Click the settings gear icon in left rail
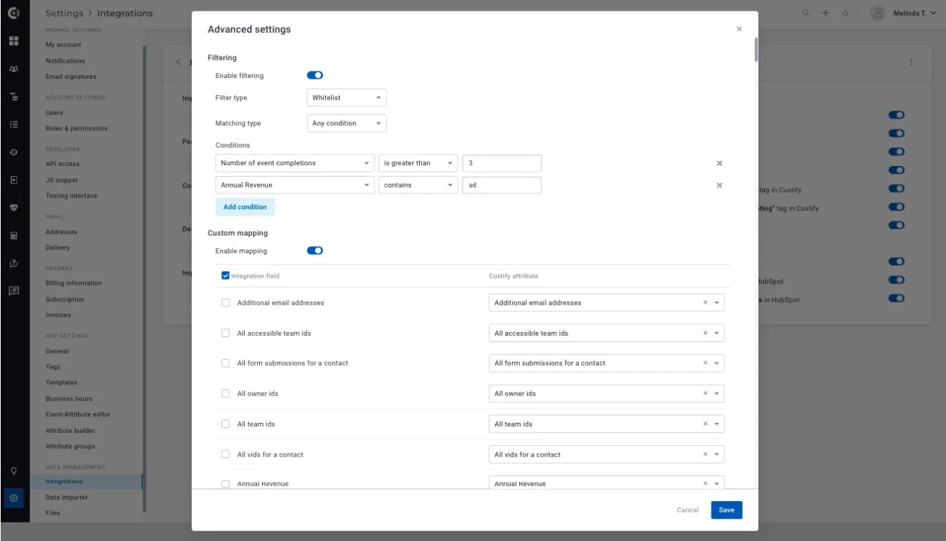This screenshot has width=946, height=541. (14, 497)
